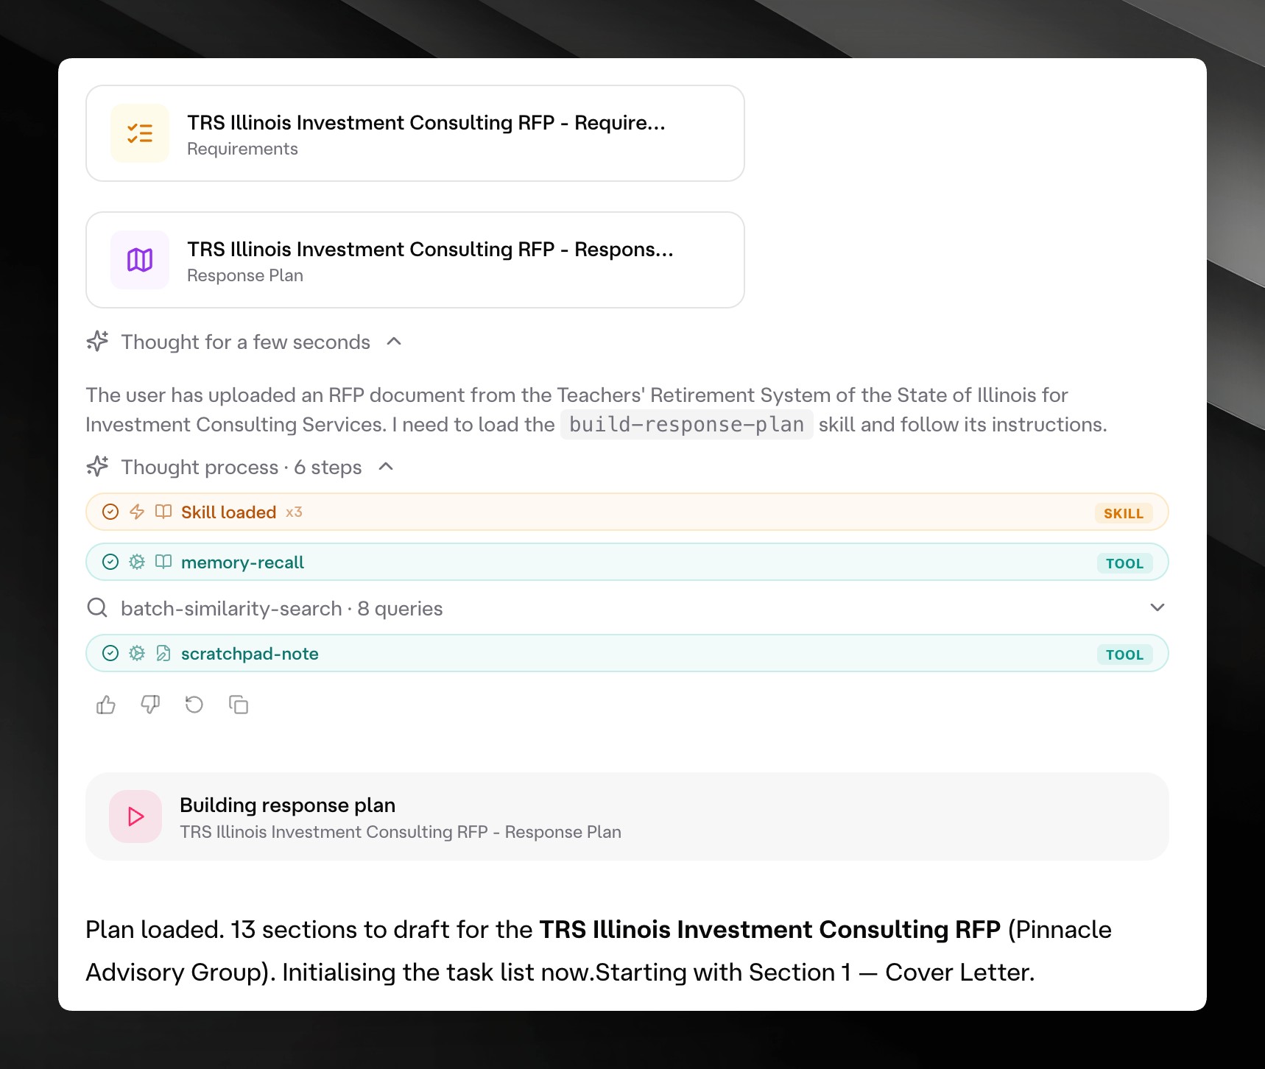
Task: Click 'batch-similarity-search · 8 queries' text
Action: [x=282, y=609]
